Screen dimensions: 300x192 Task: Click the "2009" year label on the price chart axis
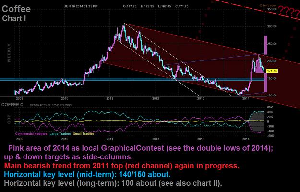coord(20,99)
